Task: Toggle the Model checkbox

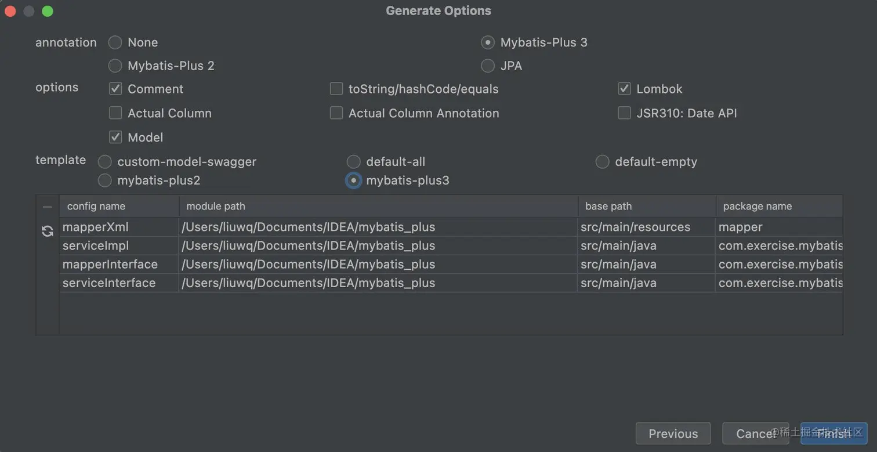Action: pos(115,138)
